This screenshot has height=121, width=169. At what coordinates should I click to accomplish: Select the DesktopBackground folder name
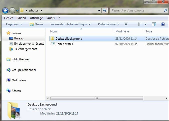[x=69, y=39]
